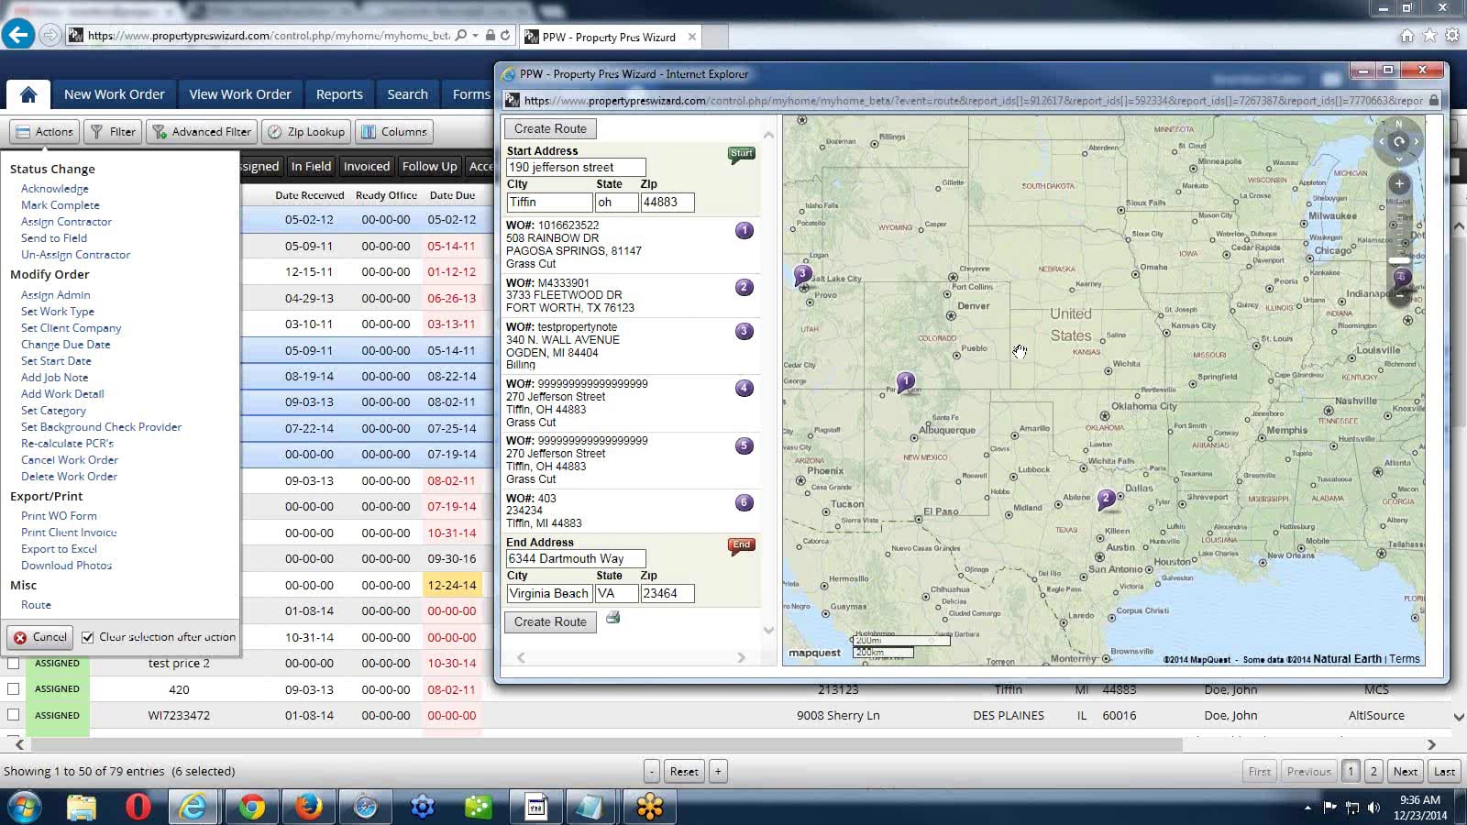Rotate map with the compass center button
The image size is (1467, 825).
pos(1398,142)
